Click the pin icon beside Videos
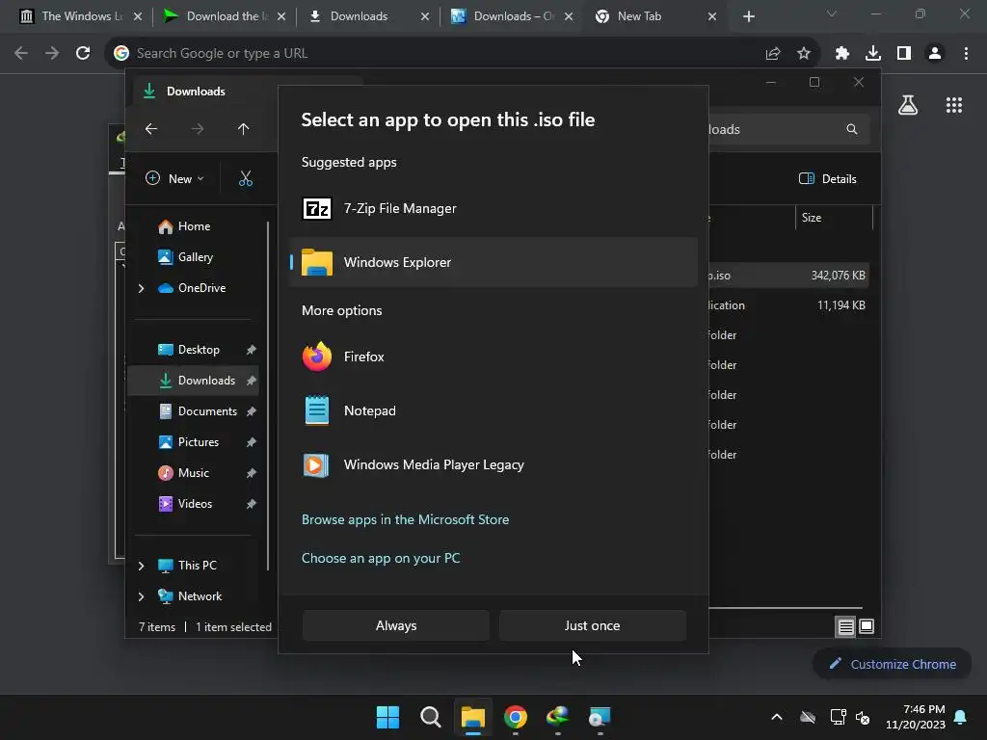987x740 pixels. pos(252,503)
